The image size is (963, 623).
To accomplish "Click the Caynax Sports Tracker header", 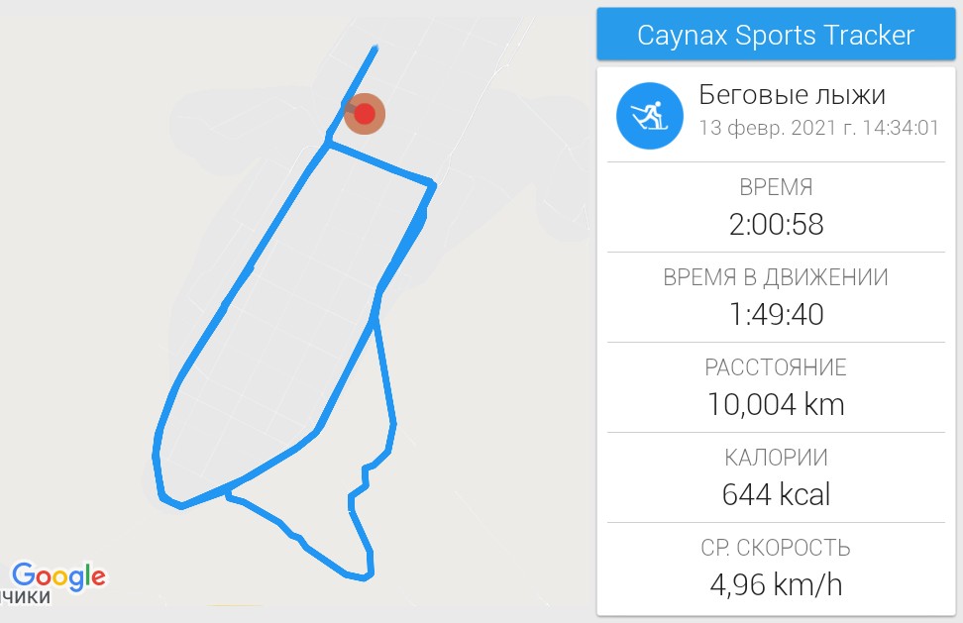I will [776, 36].
